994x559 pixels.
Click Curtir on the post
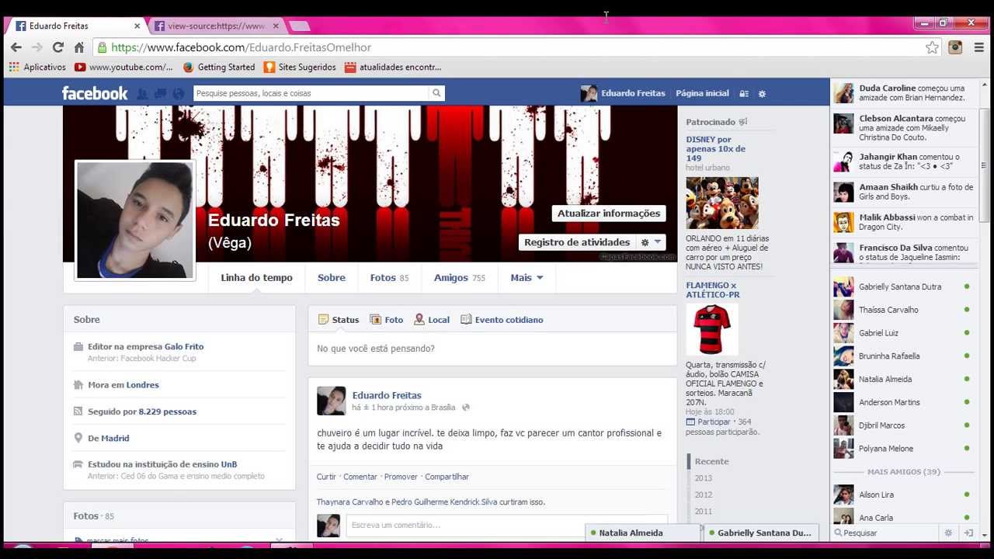point(326,477)
